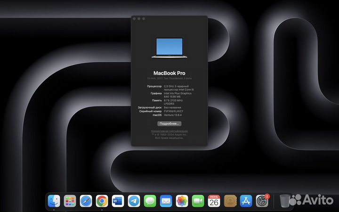Open Messages app from the Dock

click(x=150, y=201)
